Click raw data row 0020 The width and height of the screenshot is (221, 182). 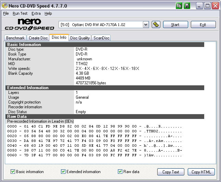click(95, 136)
